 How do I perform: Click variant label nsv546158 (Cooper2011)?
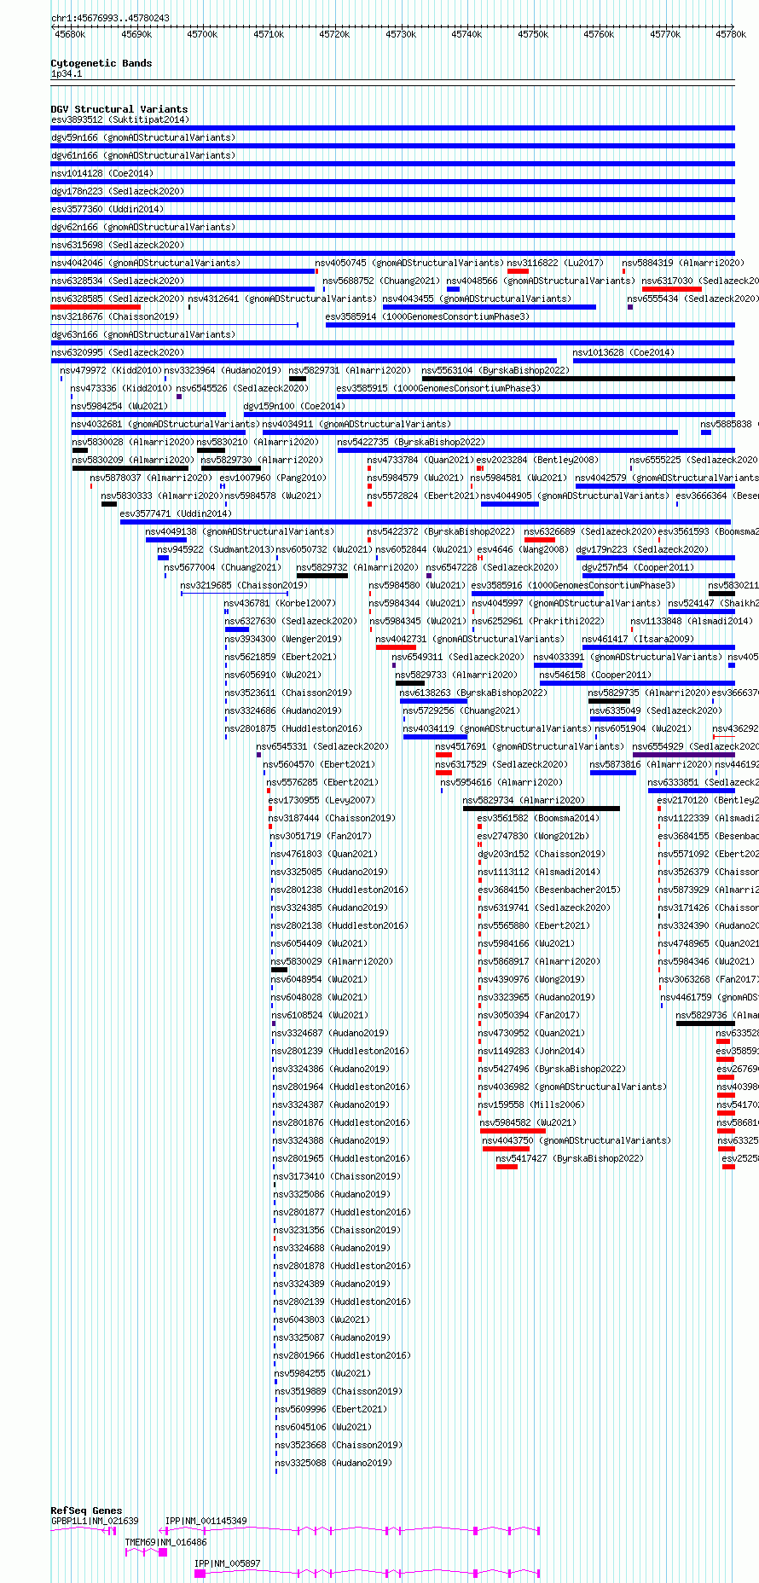(595, 675)
